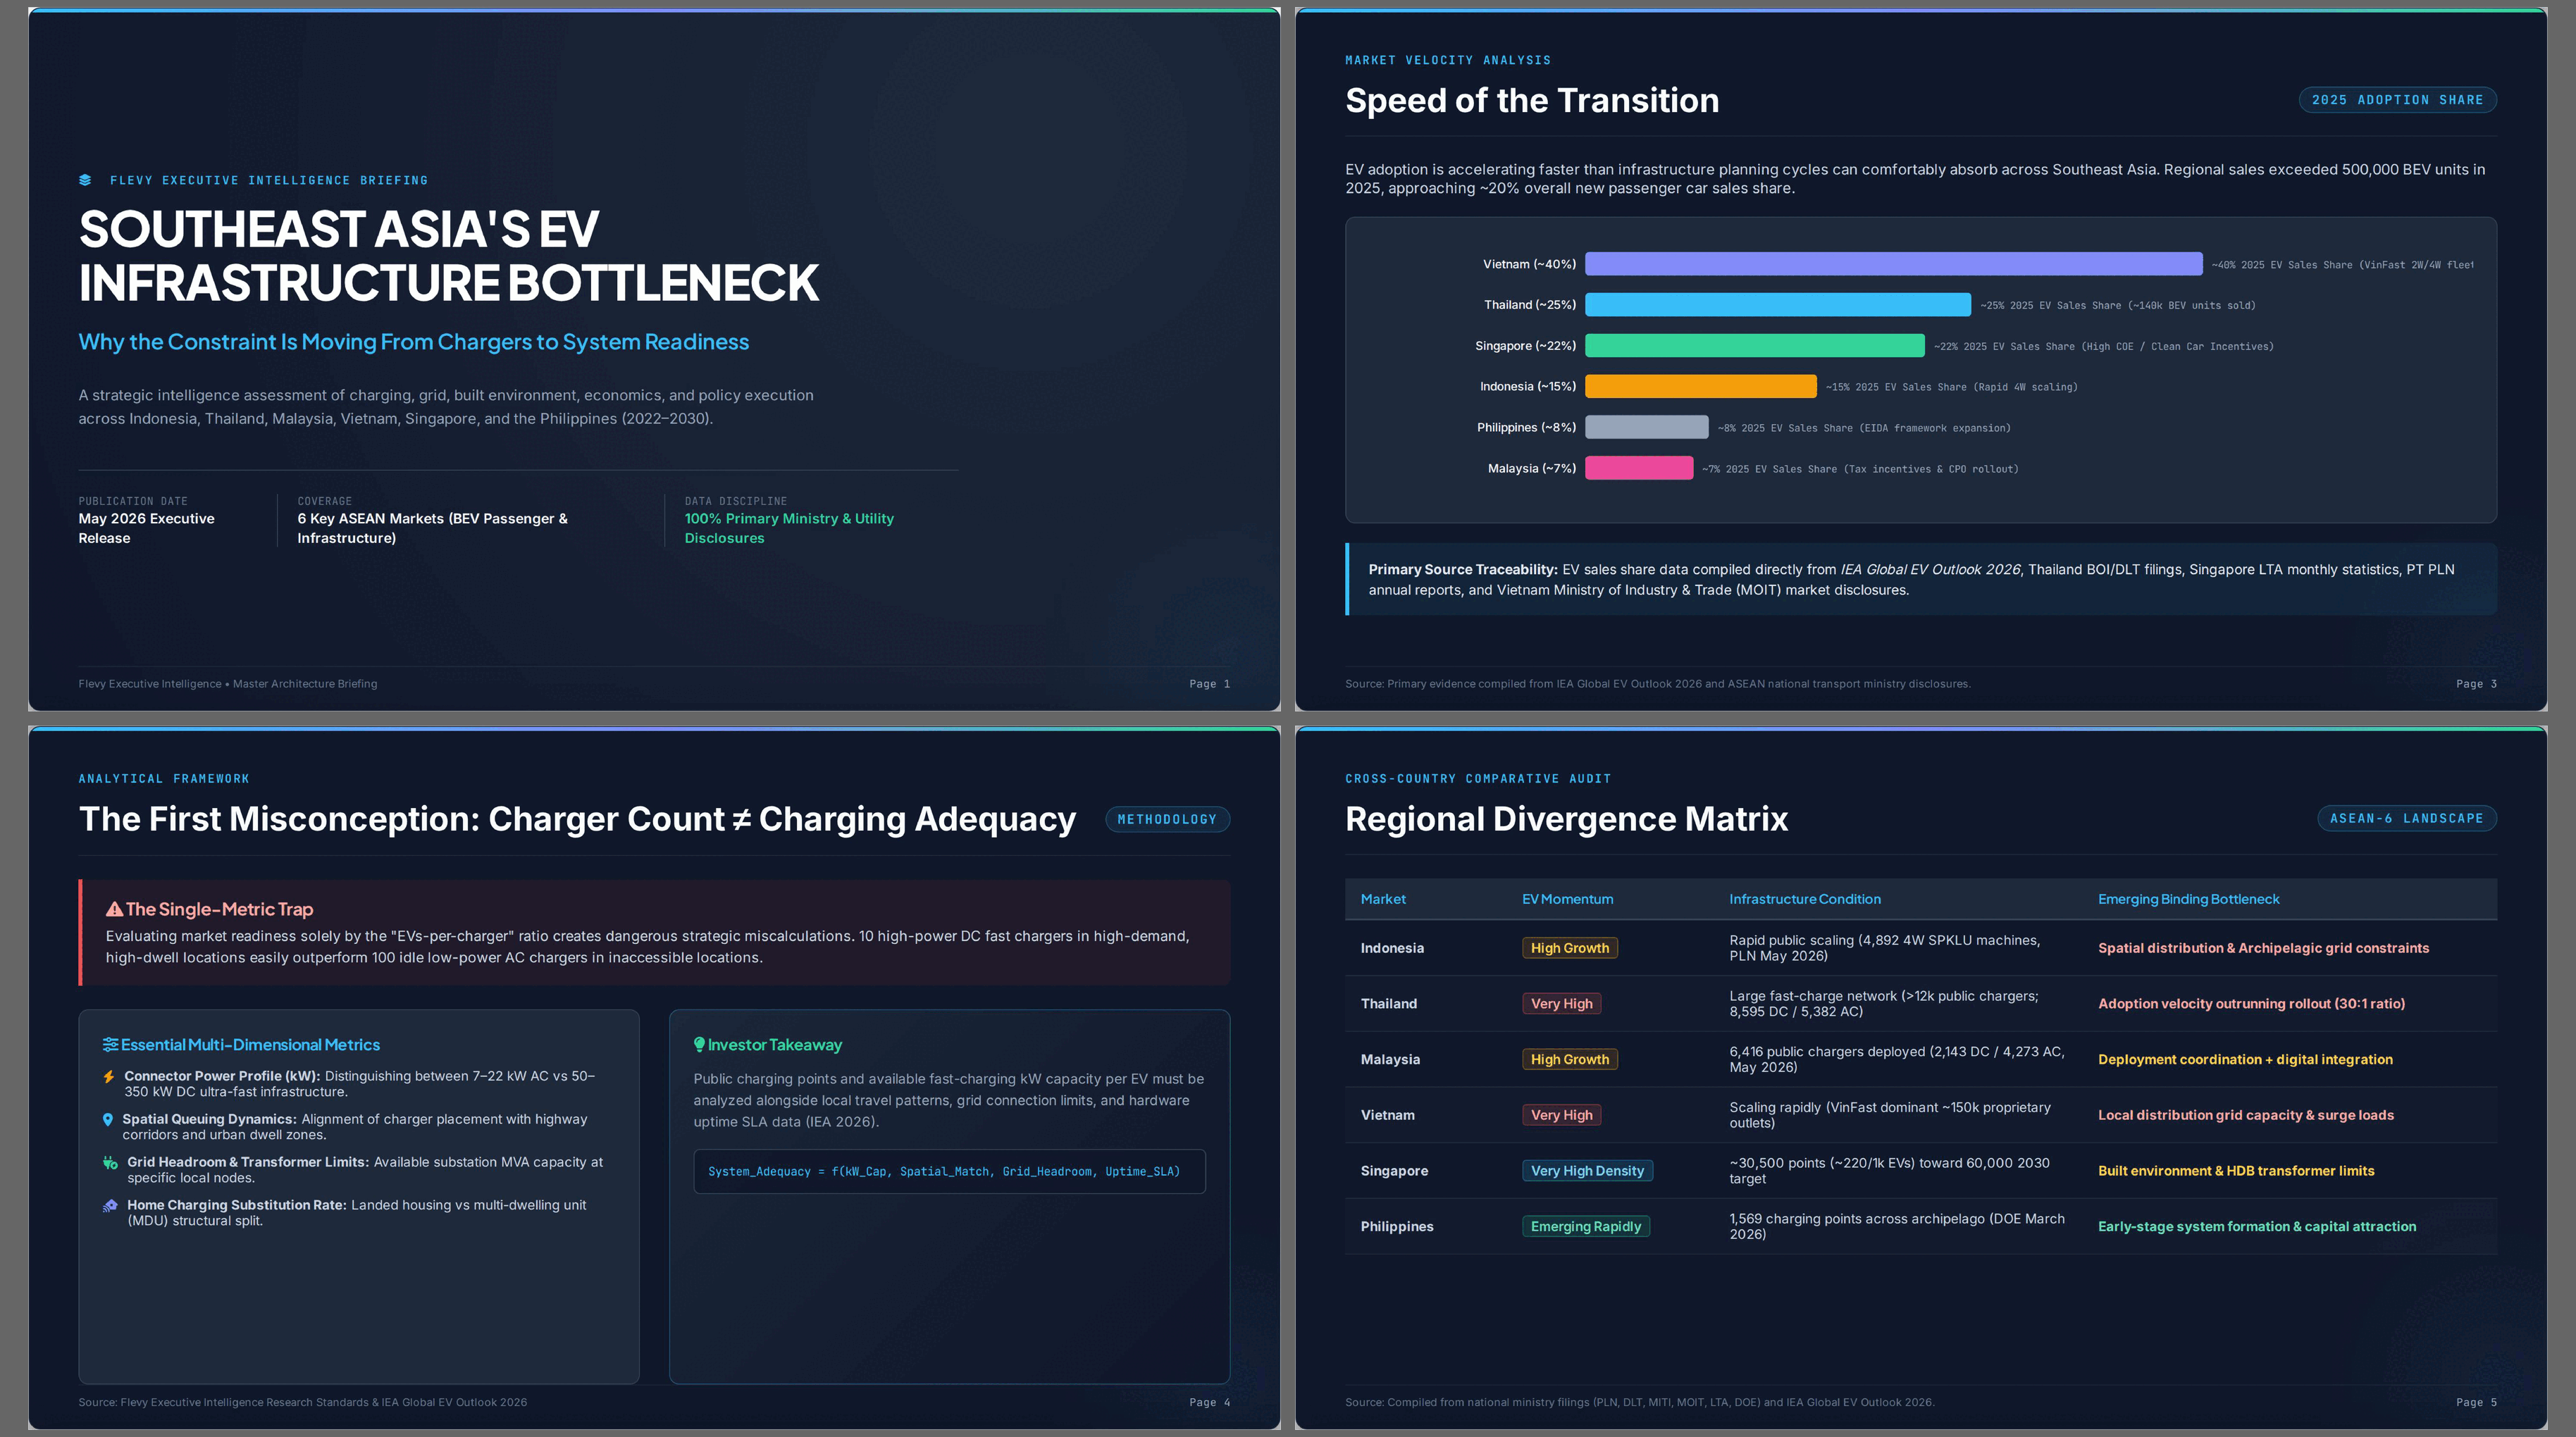Click the System_Adequacy formula box
This screenshot has height=1437, width=2576.
pos(949,1171)
